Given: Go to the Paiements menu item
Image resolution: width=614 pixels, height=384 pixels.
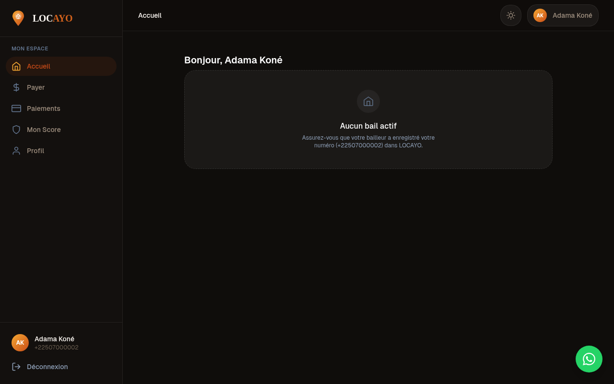Looking at the screenshot, I should [x=44, y=108].
